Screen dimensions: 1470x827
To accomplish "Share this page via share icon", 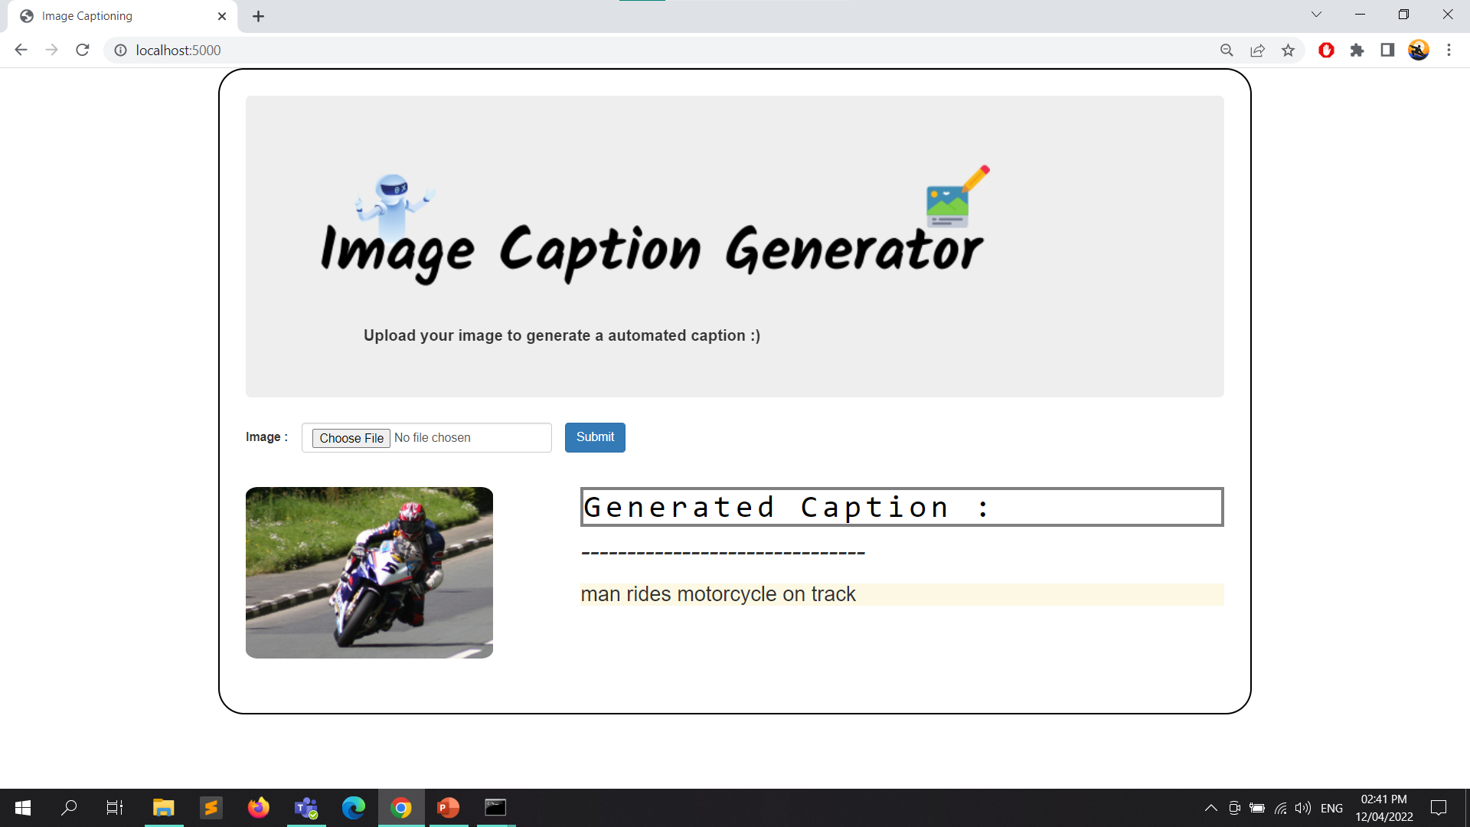I will [1257, 51].
